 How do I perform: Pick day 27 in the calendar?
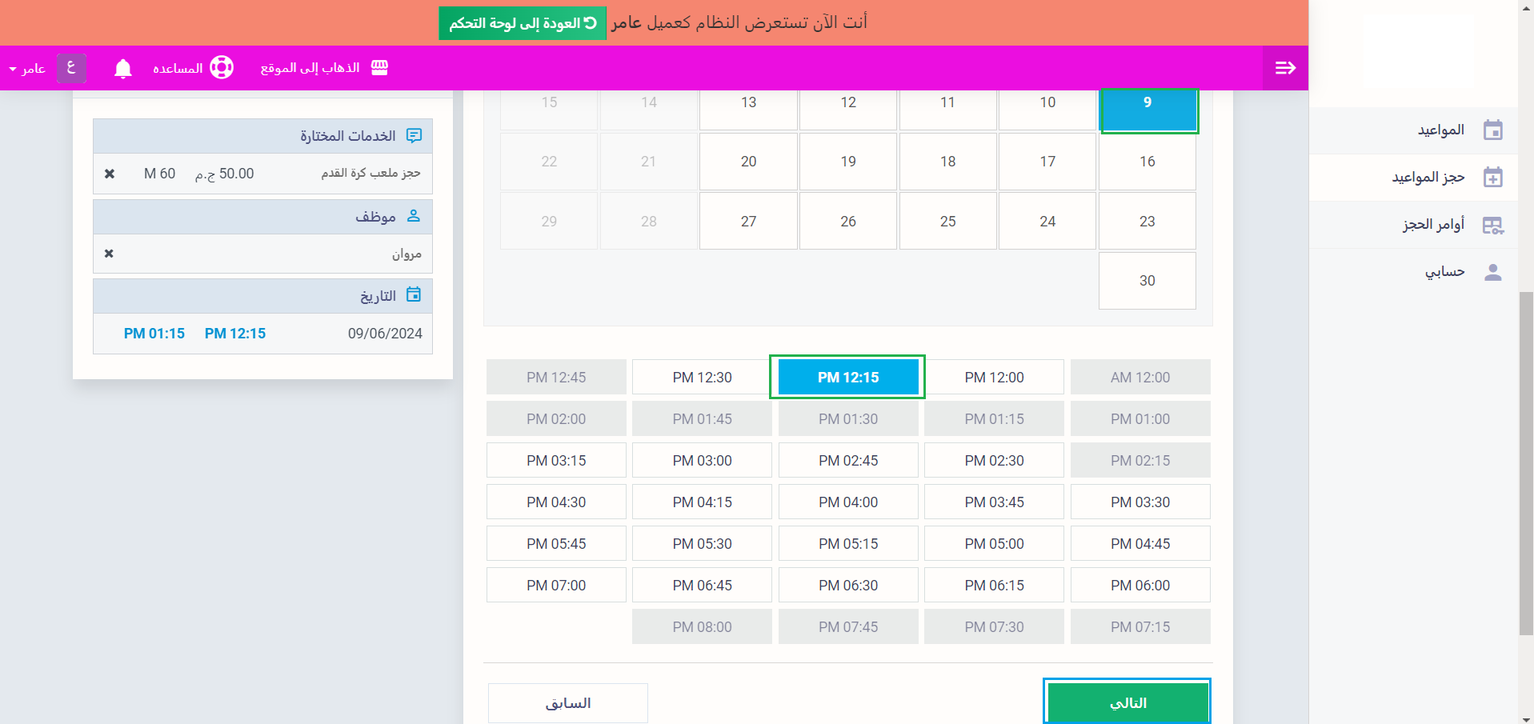[x=748, y=222]
